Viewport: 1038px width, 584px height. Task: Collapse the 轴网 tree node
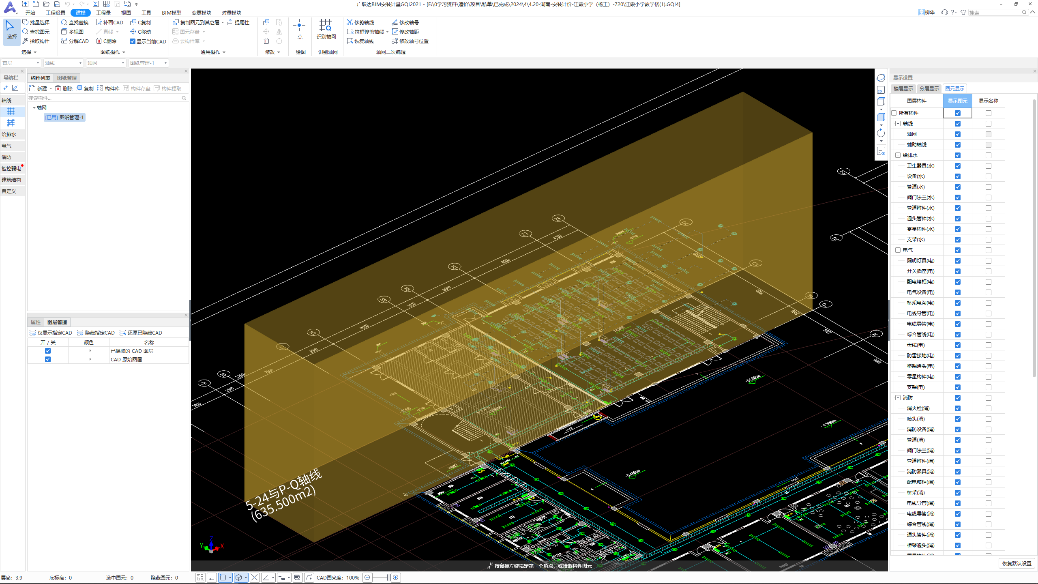pyautogui.click(x=34, y=108)
